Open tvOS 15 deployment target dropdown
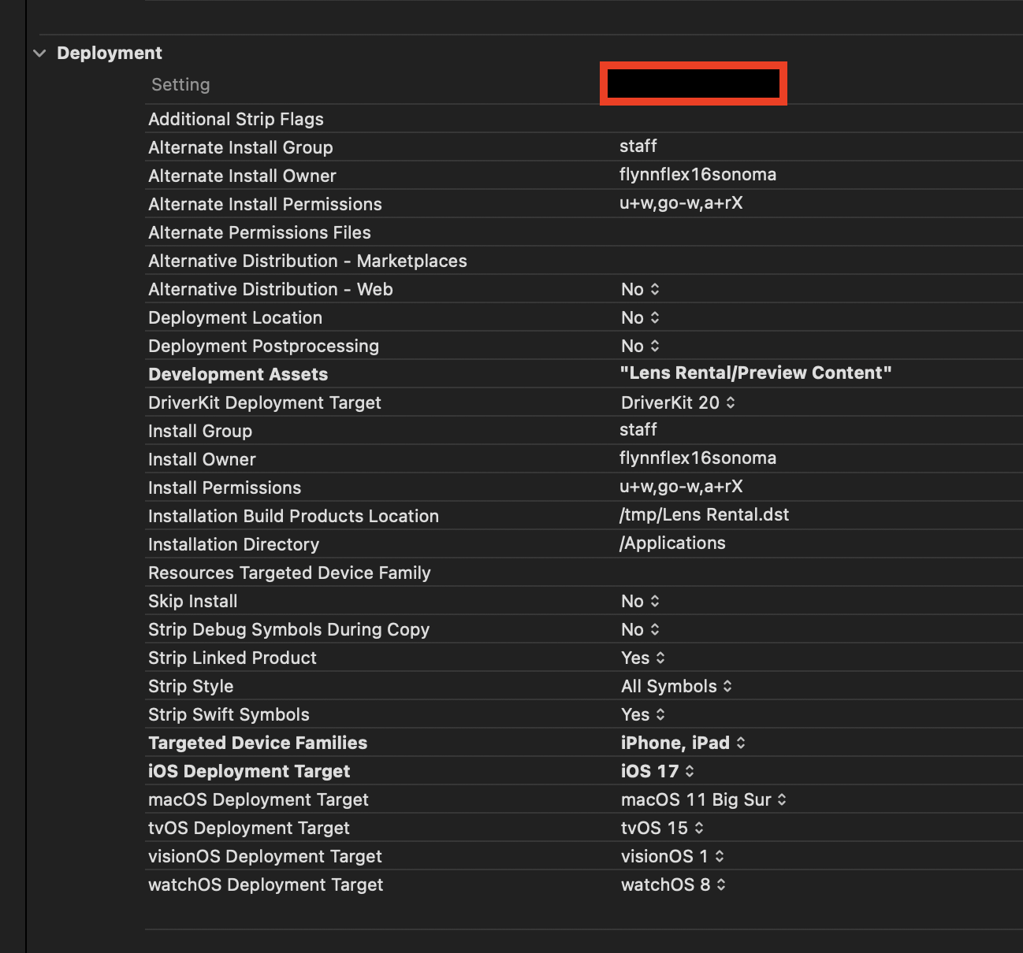1023x953 pixels. point(662,829)
